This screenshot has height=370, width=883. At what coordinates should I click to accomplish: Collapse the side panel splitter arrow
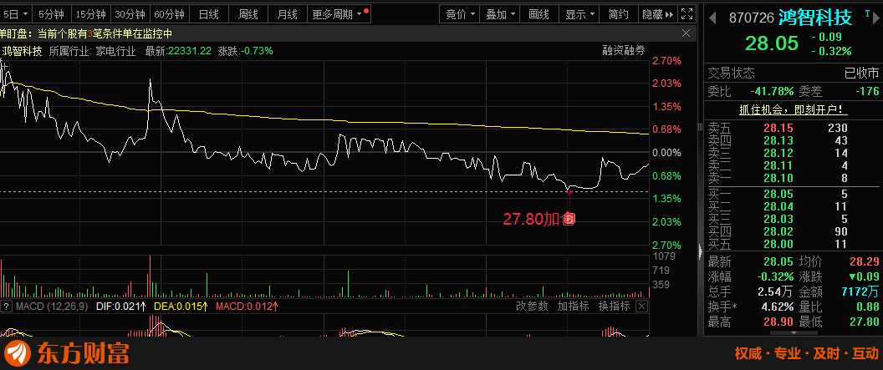point(700,251)
